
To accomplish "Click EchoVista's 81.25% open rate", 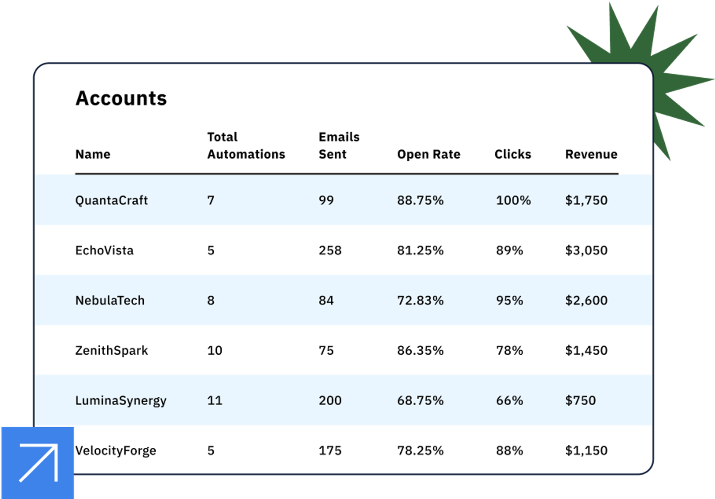I will click(x=420, y=251).
